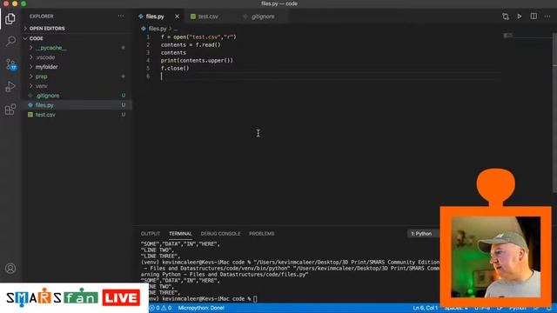This screenshot has width=557, height=313.
Task: Open the Accounts menu in activity bar
Action: 10,269
